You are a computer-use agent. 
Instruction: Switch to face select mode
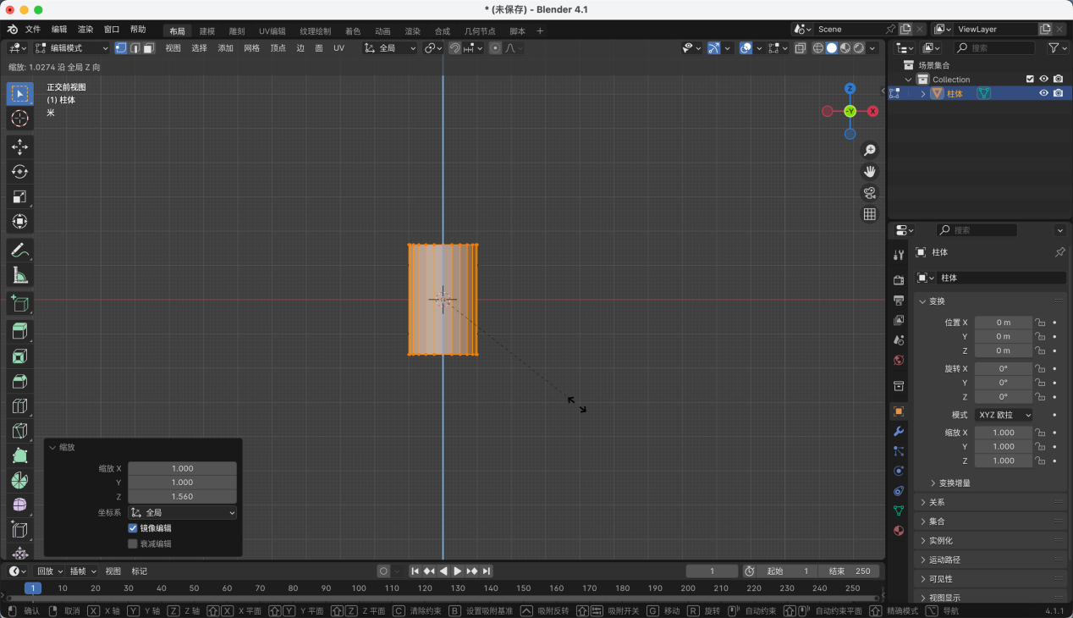pyautogui.click(x=149, y=48)
